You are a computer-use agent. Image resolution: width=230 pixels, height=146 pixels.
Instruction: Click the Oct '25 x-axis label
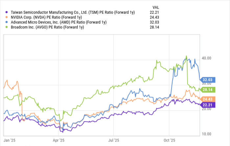pos(169,140)
